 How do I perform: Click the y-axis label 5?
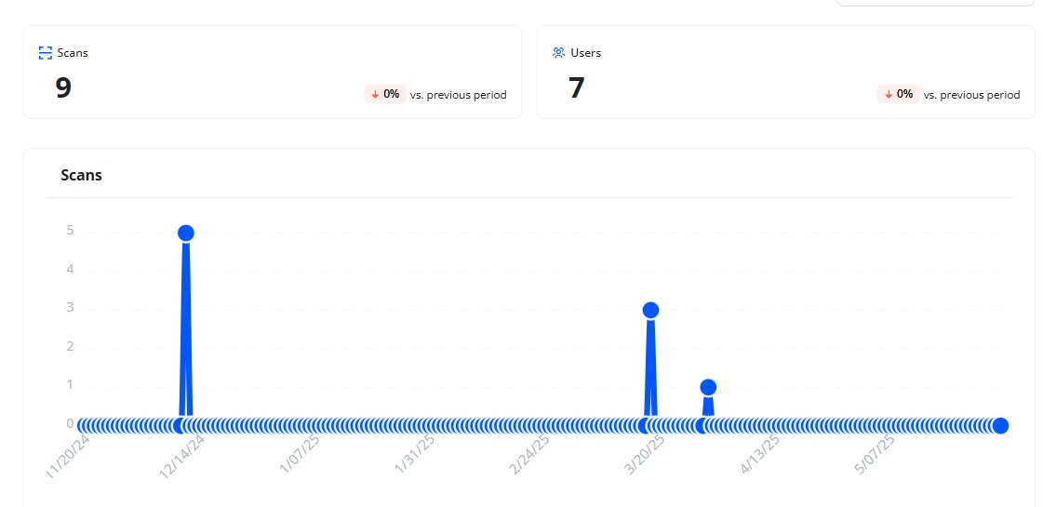pyautogui.click(x=70, y=232)
